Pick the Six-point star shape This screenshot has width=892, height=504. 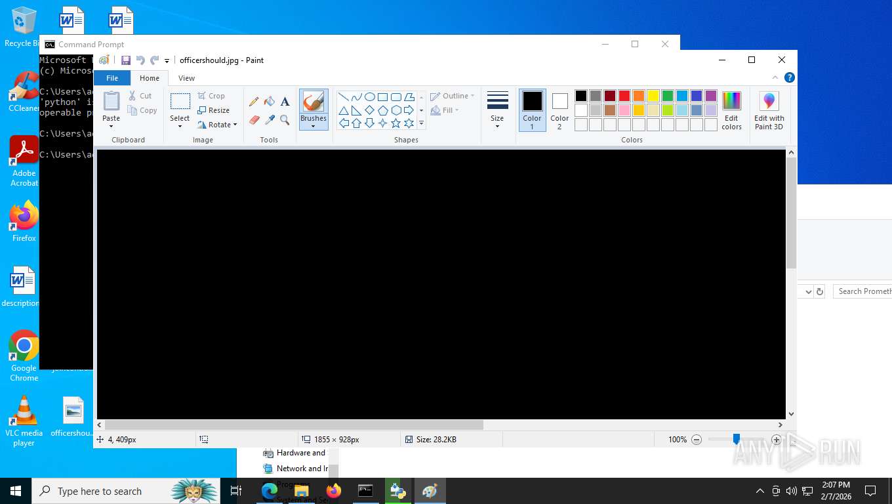409,123
